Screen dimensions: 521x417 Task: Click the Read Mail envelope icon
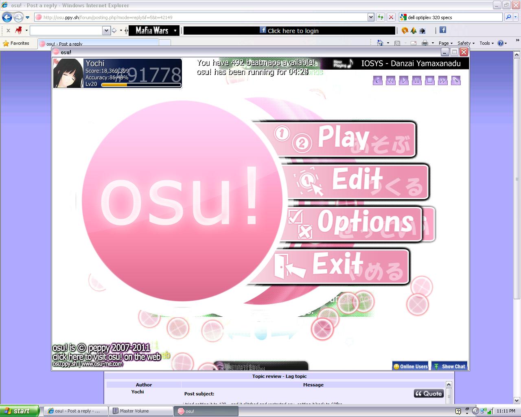[x=414, y=43]
